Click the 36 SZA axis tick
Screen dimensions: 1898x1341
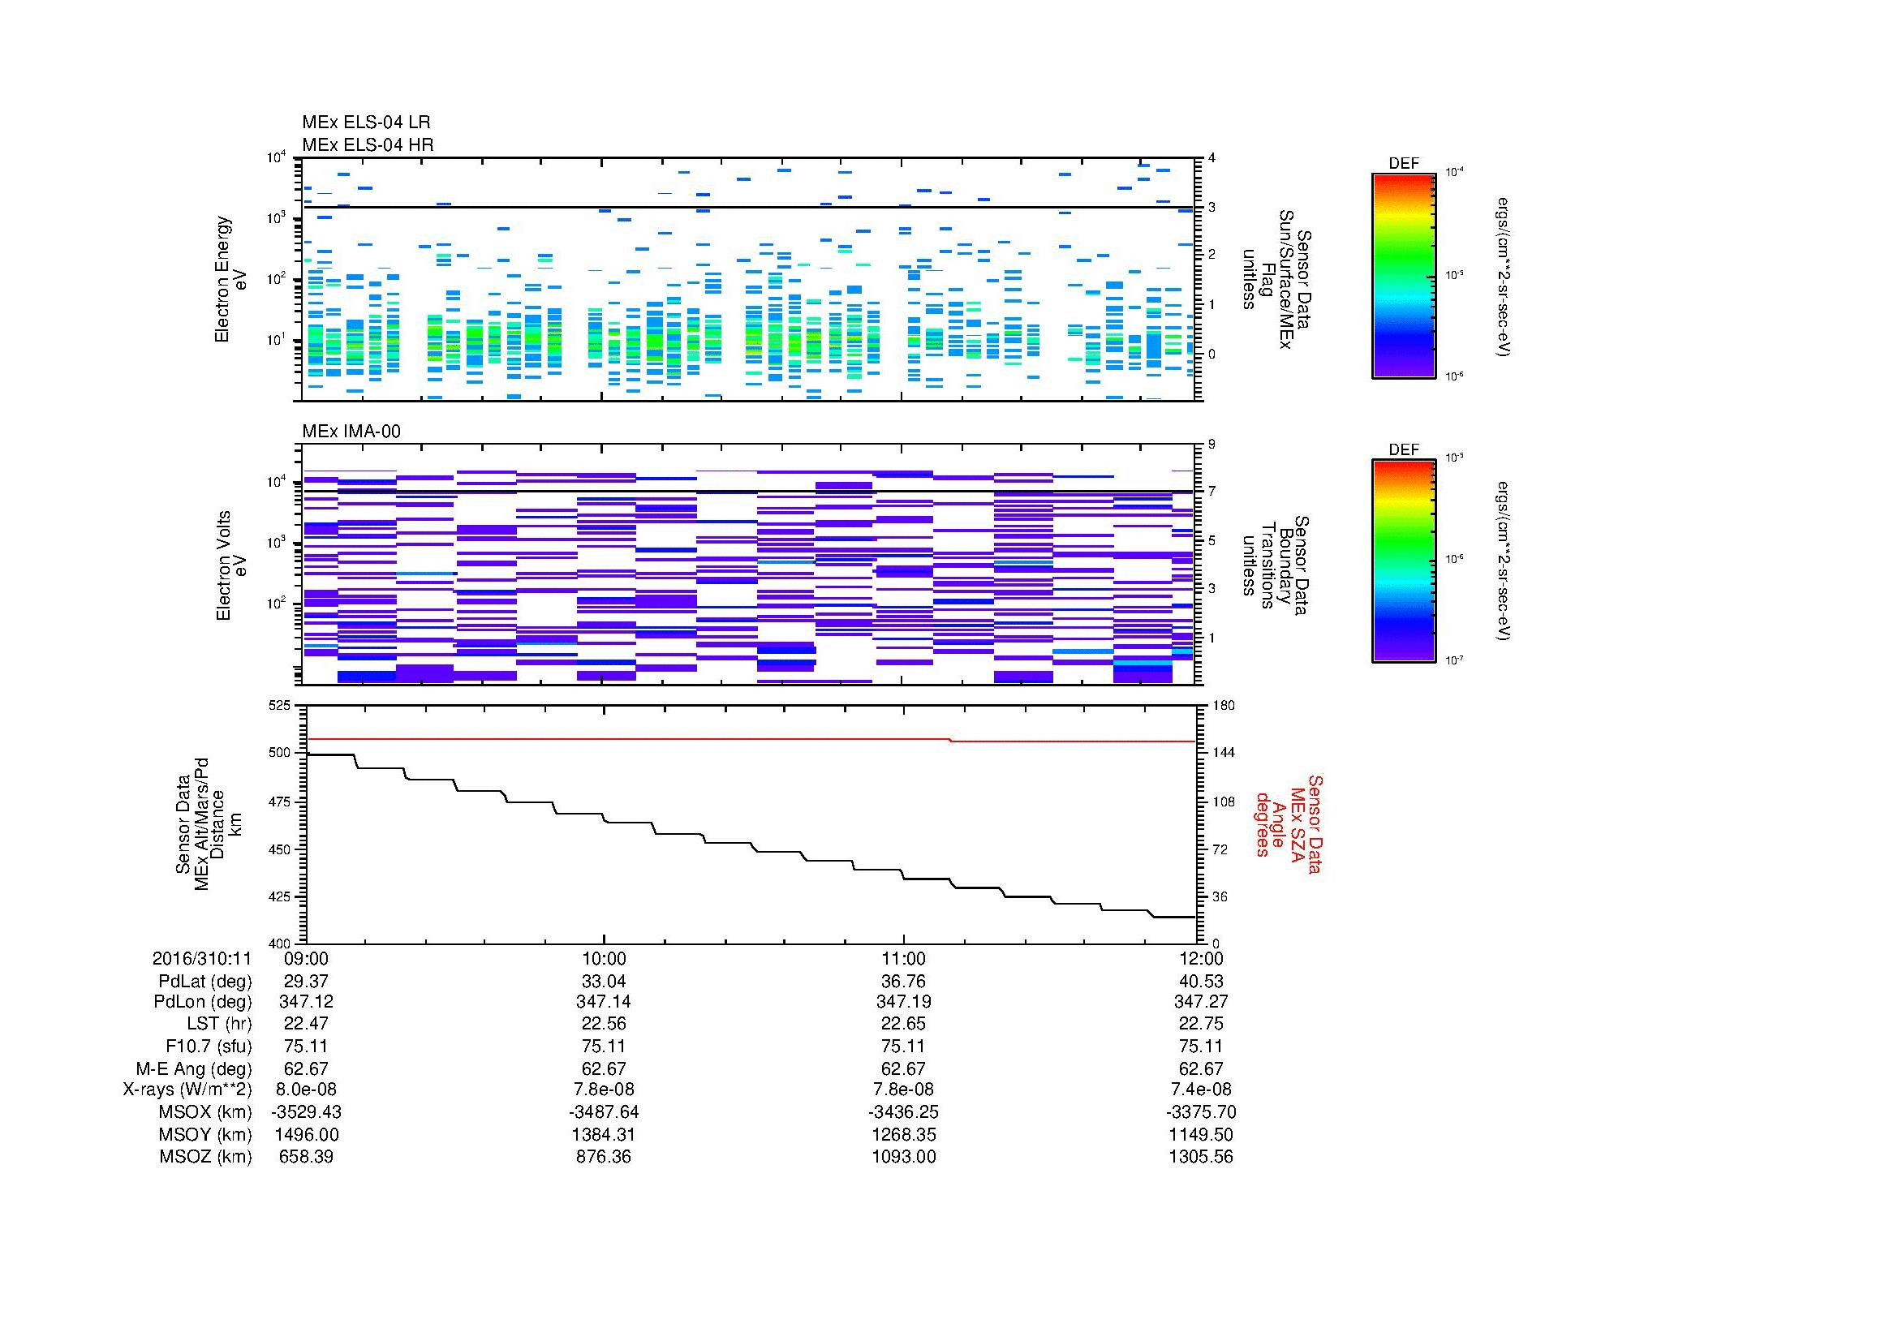pyautogui.click(x=1220, y=896)
